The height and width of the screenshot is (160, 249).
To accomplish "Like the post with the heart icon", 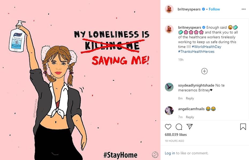I will pos(168,127).
